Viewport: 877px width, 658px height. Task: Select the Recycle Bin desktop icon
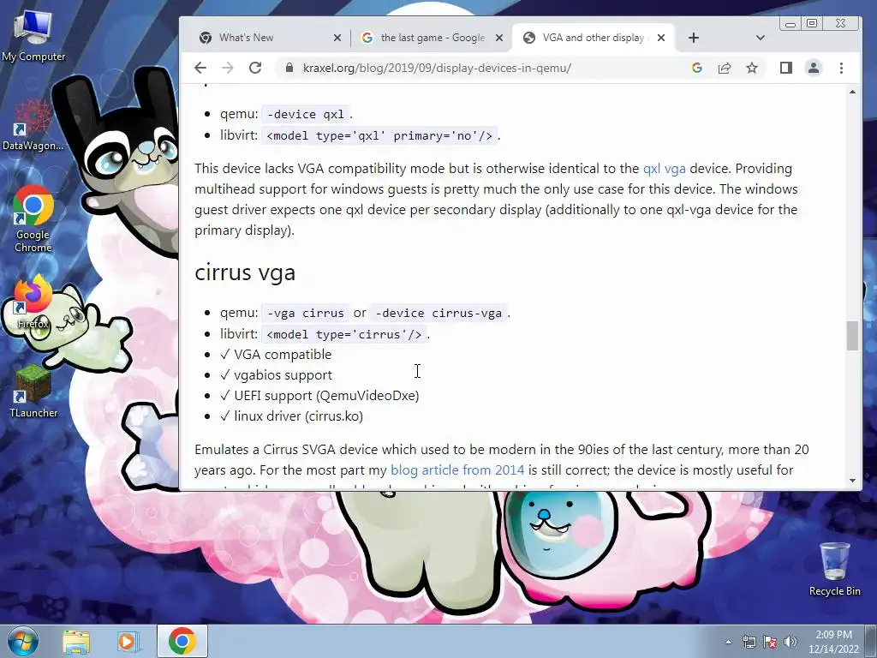click(x=834, y=569)
